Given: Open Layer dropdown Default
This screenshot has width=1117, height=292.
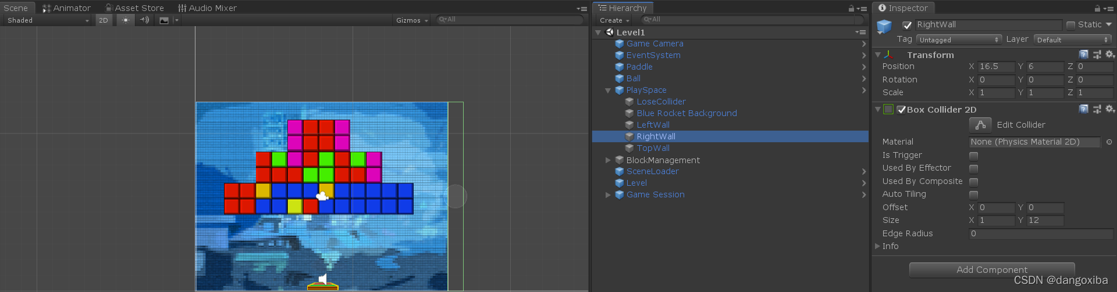Looking at the screenshot, I should [x=1073, y=40].
